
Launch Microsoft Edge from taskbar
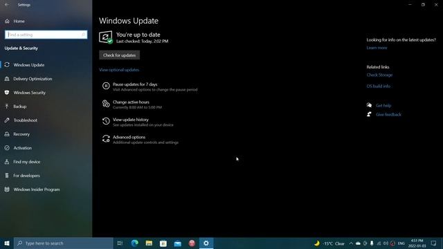(135, 243)
